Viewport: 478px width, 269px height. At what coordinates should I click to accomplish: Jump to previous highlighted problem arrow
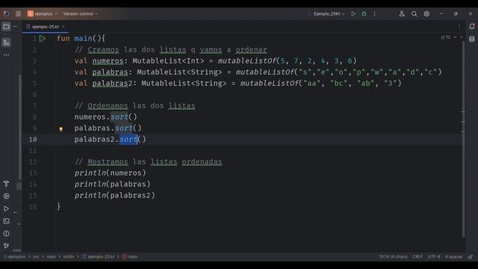(x=455, y=37)
